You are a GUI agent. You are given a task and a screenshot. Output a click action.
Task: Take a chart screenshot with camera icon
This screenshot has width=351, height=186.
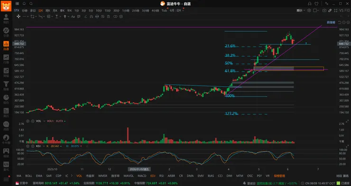click(x=324, y=10)
